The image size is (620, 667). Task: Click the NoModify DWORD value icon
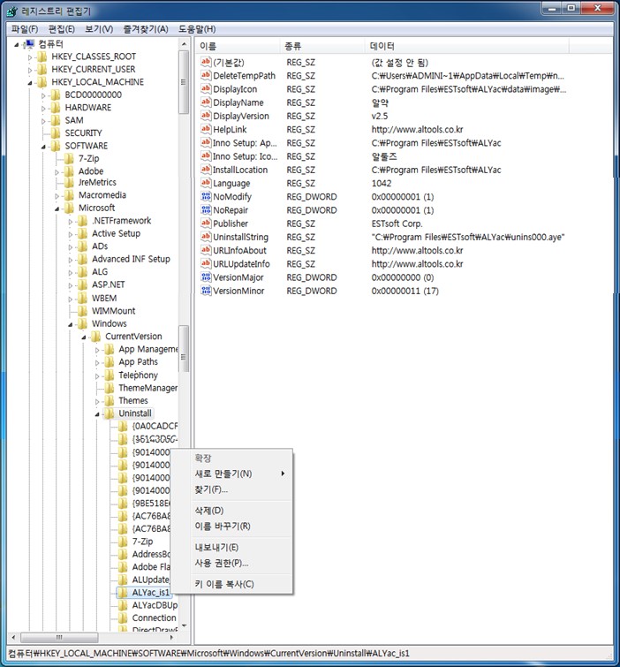pos(206,197)
